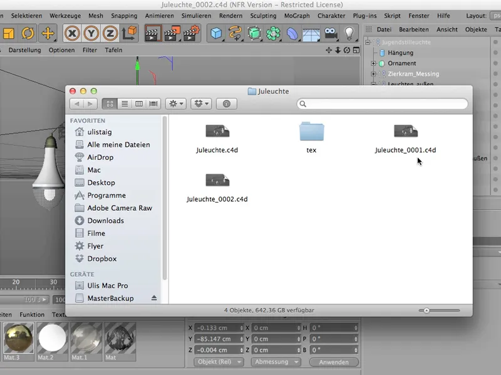
Task: Click viewport rotate navigation icon
Action: click(347, 50)
